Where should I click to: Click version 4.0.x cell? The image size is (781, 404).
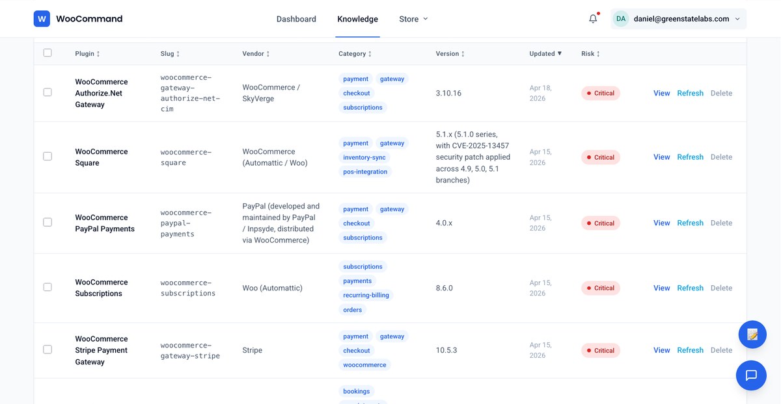click(x=444, y=223)
